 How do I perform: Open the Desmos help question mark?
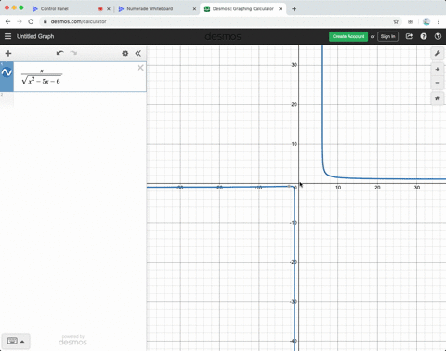coord(424,36)
